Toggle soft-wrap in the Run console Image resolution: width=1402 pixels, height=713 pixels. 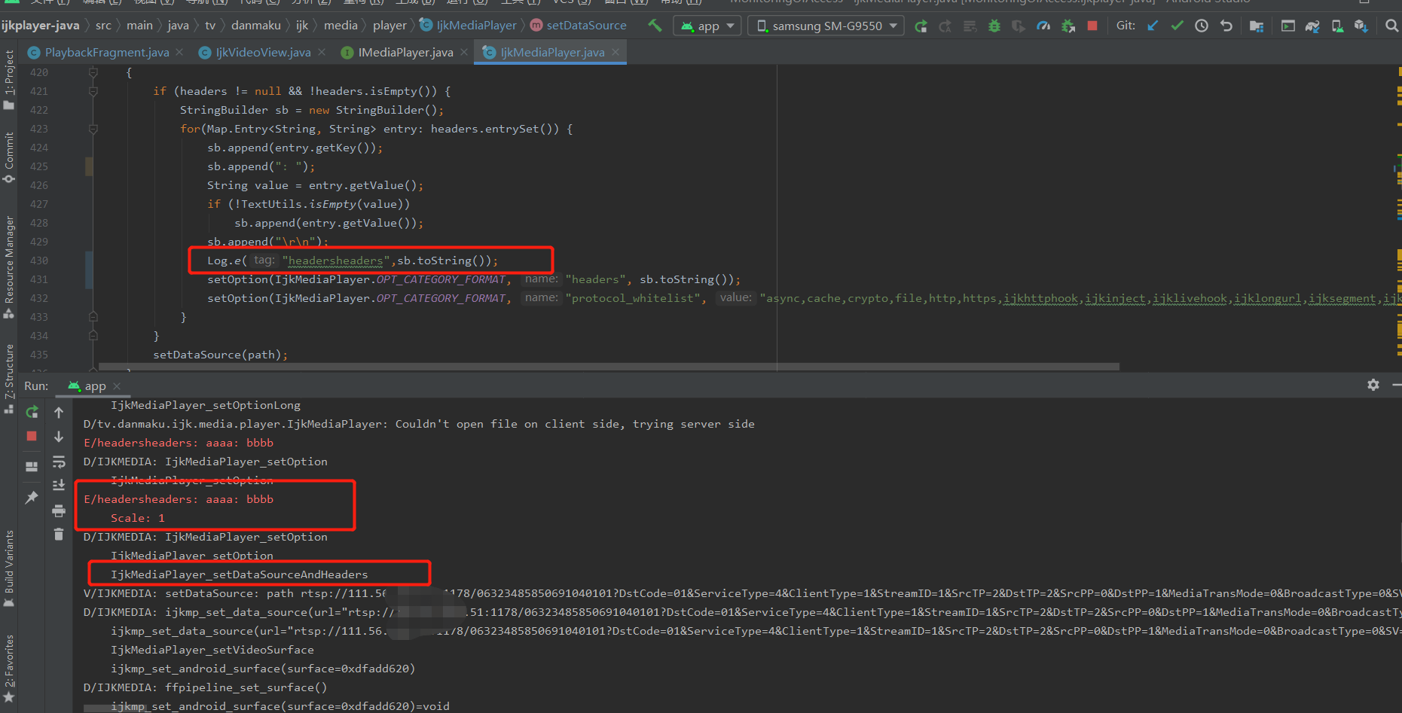coord(59,462)
